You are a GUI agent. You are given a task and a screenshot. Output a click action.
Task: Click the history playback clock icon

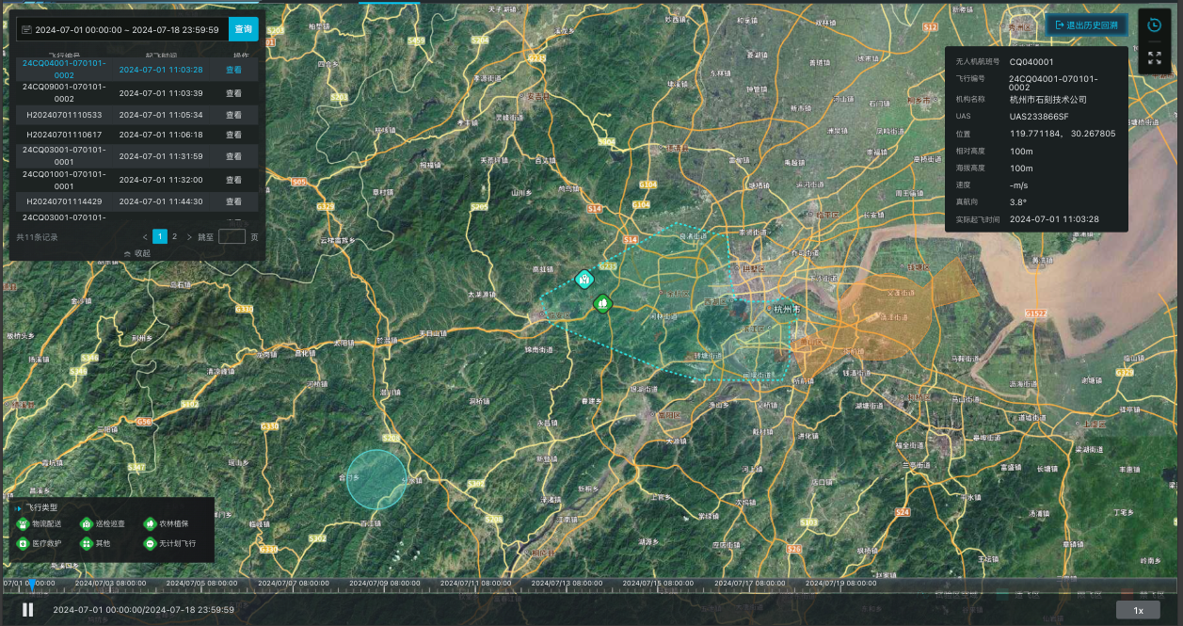(1154, 25)
